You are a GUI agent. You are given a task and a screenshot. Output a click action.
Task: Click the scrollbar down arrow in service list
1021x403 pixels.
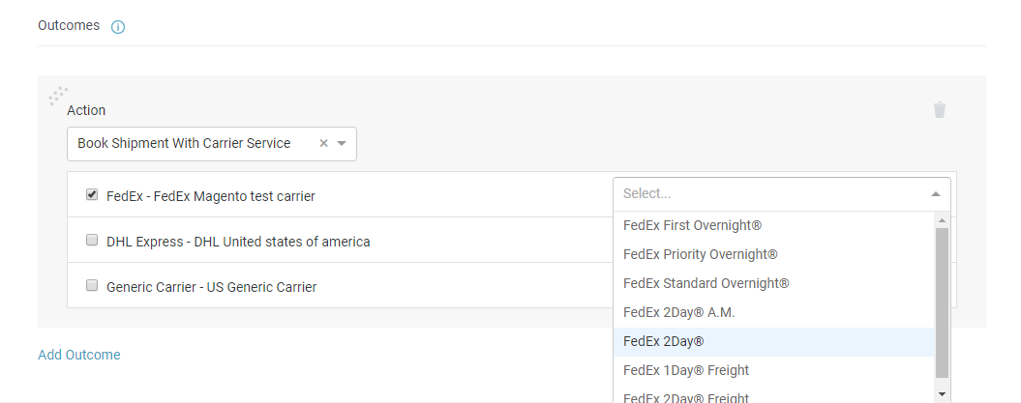tap(942, 394)
